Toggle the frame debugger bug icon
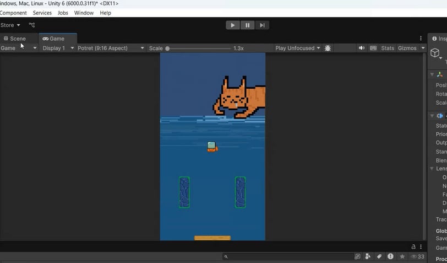The image size is (447, 263). 328,48
